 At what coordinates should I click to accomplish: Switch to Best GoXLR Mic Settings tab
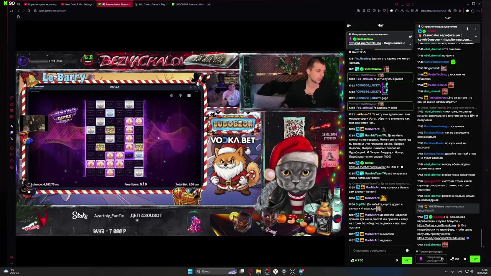click(78, 4)
